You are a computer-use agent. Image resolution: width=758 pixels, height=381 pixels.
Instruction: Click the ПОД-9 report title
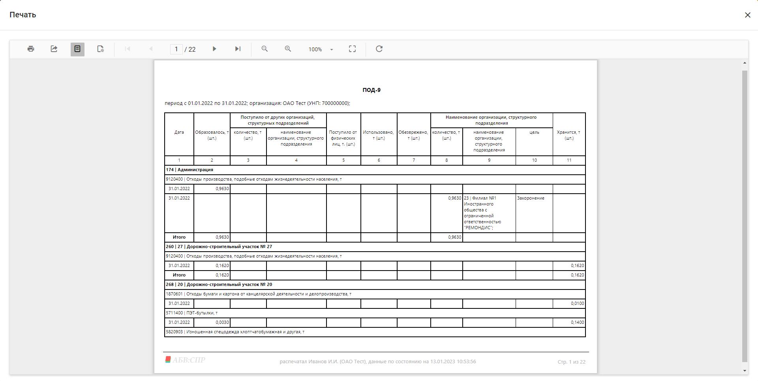pyautogui.click(x=371, y=90)
